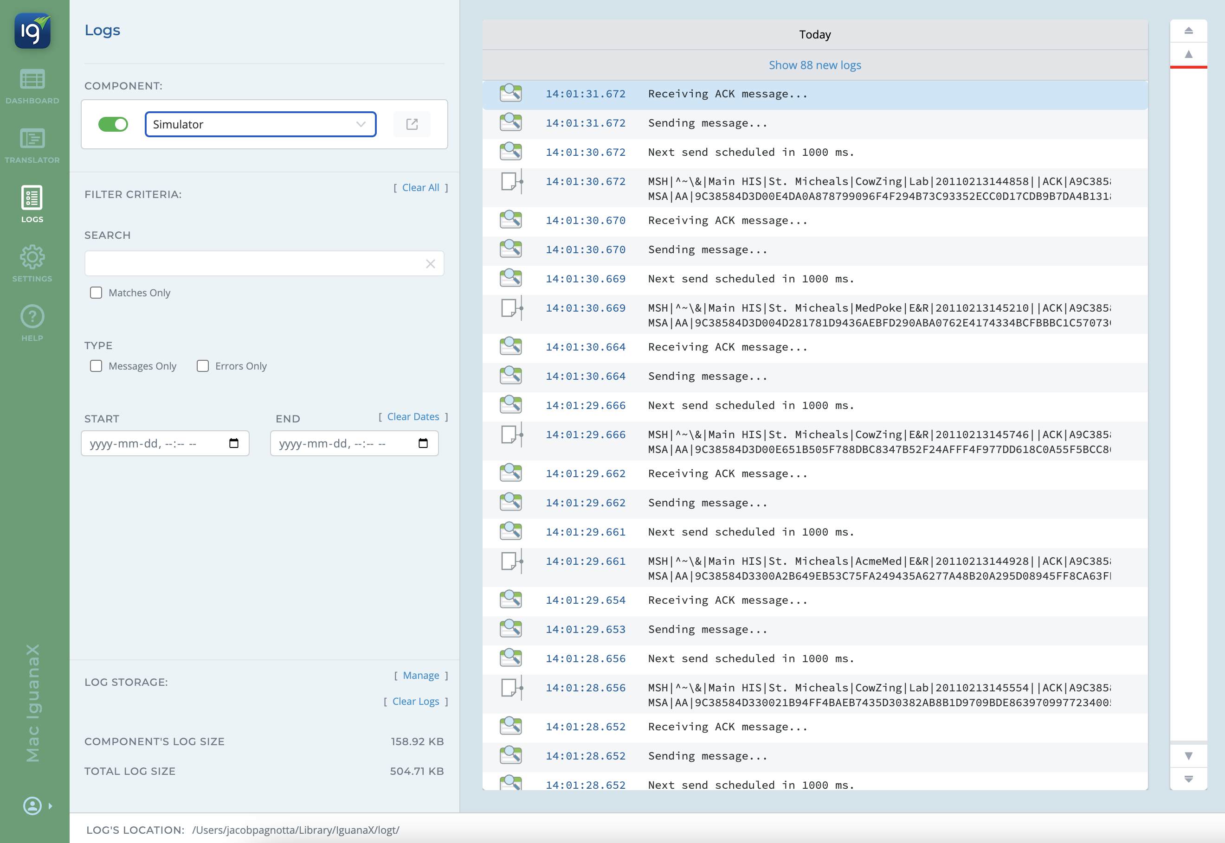Jump to top of logs button
This screenshot has height=843, width=1225.
tap(1188, 31)
